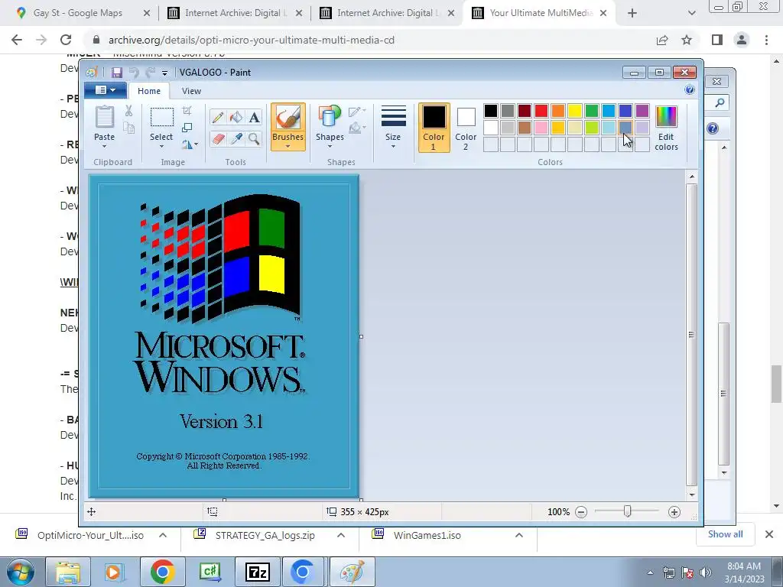Pick the yellow color swatch

tap(575, 111)
